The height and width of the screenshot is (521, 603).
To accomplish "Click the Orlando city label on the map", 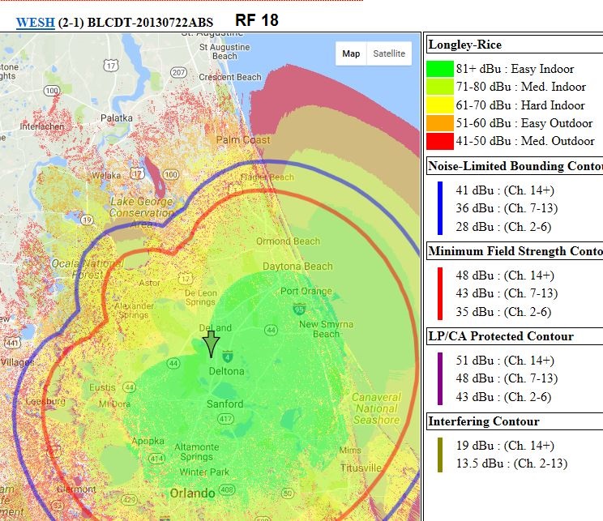I will [x=192, y=493].
